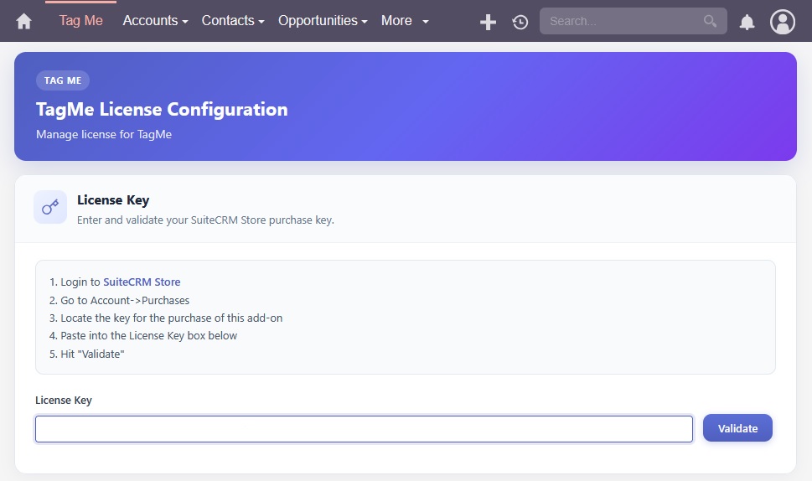Open the user profile avatar menu
The height and width of the screenshot is (481, 812).
click(783, 22)
